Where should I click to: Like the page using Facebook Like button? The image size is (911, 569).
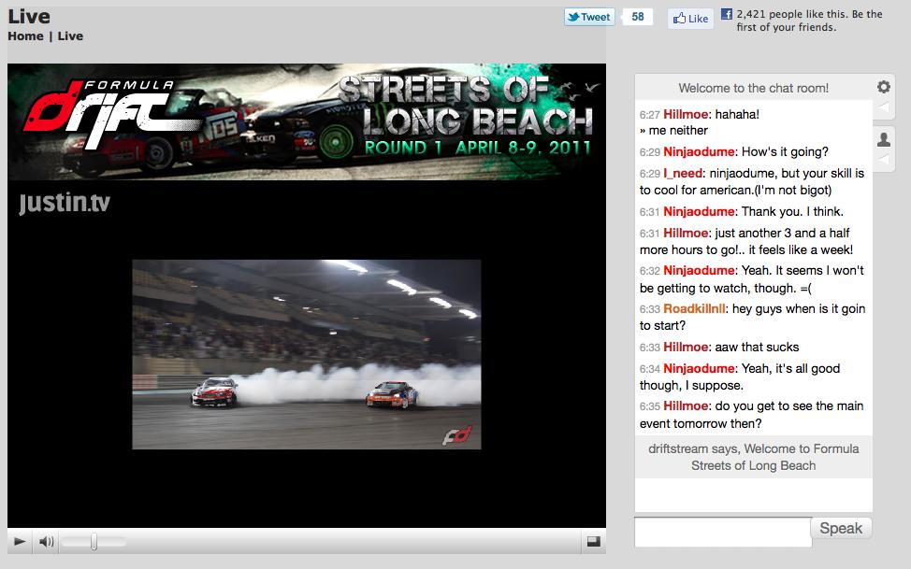[690, 19]
